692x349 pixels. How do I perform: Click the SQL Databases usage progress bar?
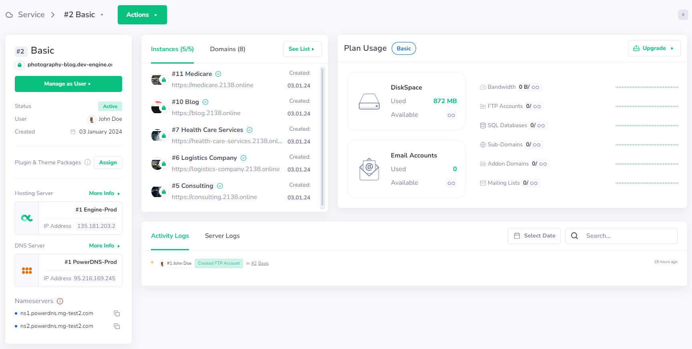(x=647, y=126)
